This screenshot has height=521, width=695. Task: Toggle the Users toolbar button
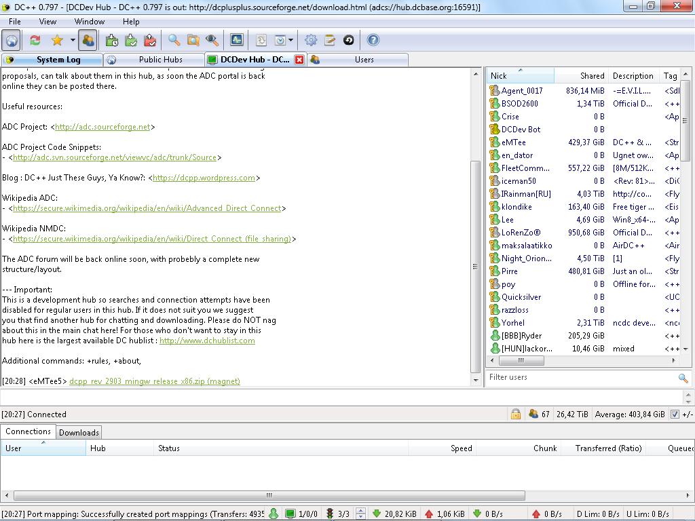click(88, 40)
